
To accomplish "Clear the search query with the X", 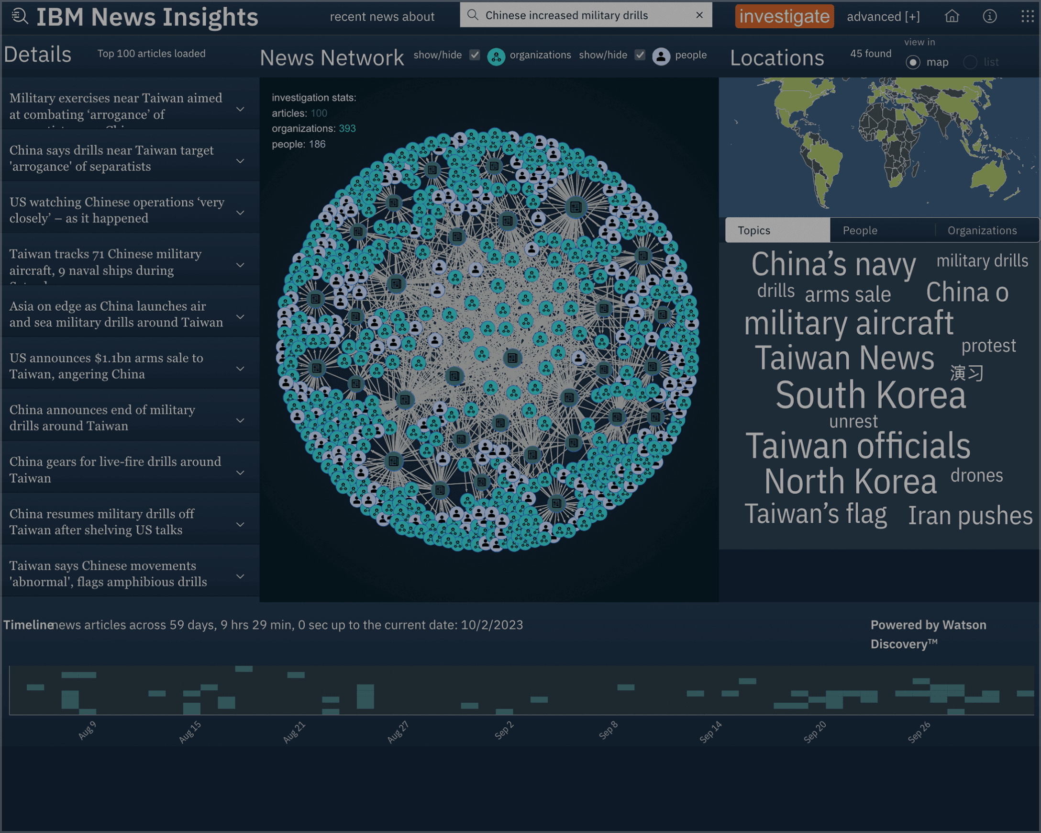I will [x=699, y=15].
